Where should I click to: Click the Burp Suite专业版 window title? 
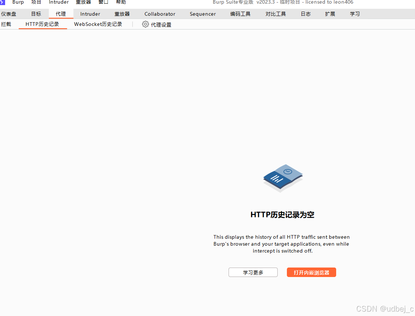(283, 2)
